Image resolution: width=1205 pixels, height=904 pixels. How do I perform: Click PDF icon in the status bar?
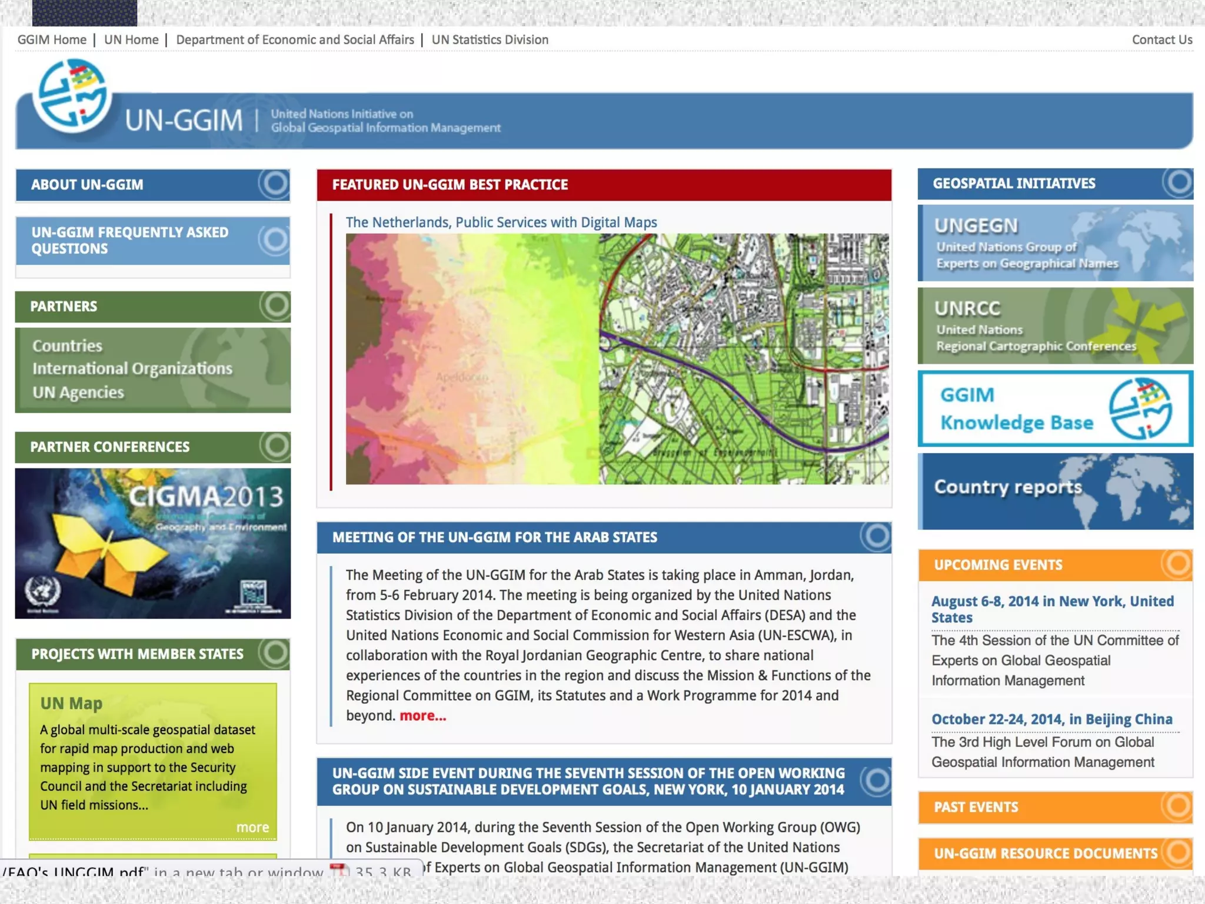click(x=338, y=870)
